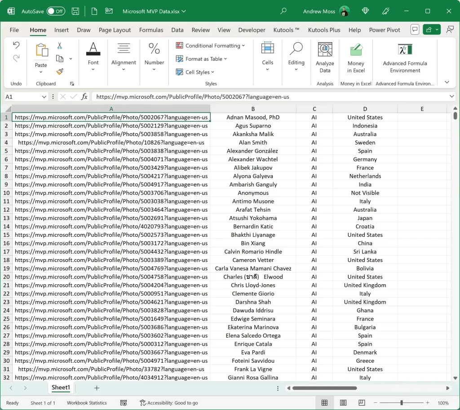Toggle AutoSave switch
Screen dimensions: 460x410
[x=56, y=11]
